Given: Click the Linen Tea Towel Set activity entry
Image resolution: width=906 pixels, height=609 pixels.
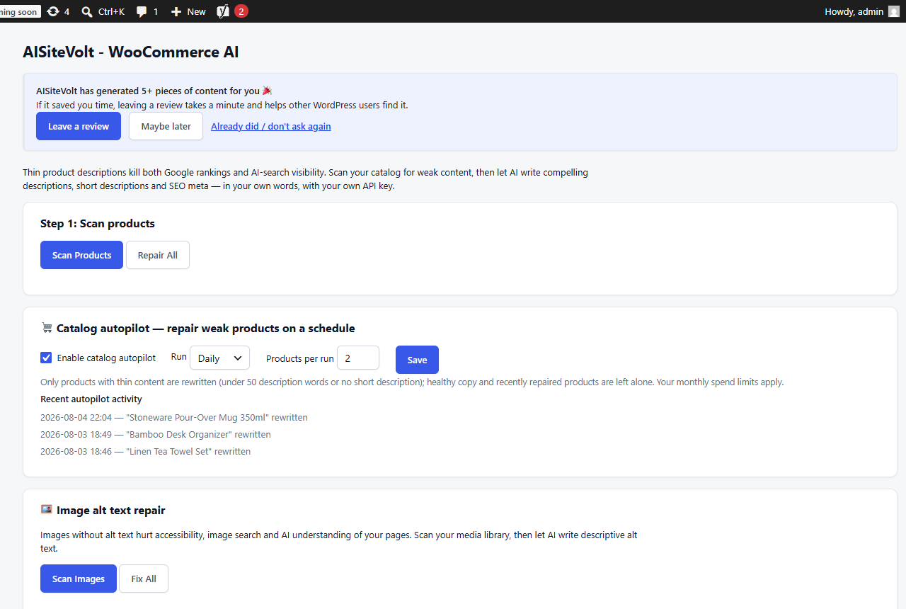Looking at the screenshot, I should tap(146, 451).
